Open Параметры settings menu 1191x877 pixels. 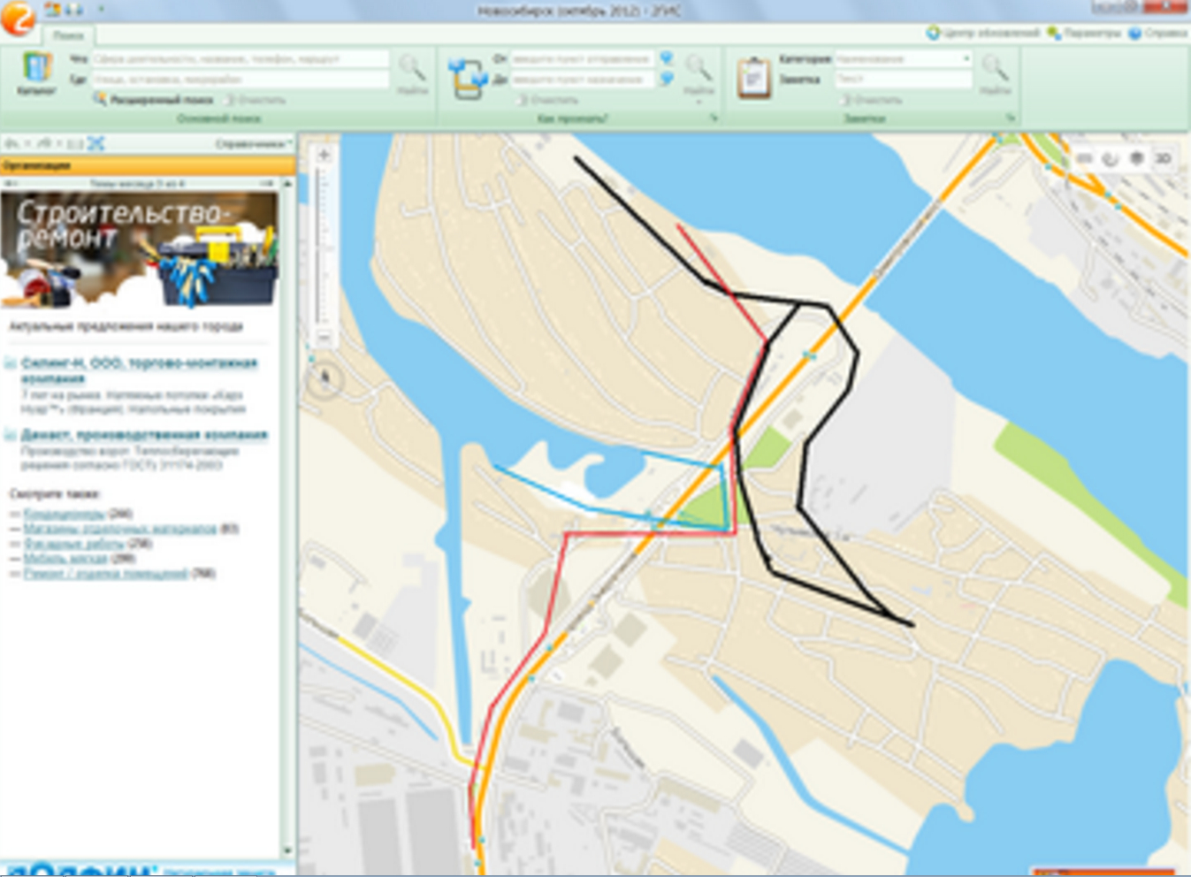click(x=1085, y=33)
